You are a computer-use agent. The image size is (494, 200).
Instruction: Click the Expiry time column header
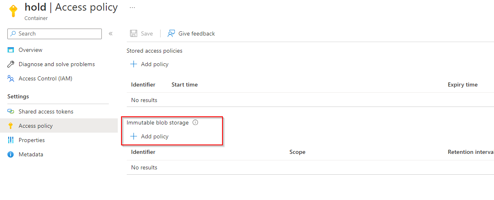tap(463, 85)
